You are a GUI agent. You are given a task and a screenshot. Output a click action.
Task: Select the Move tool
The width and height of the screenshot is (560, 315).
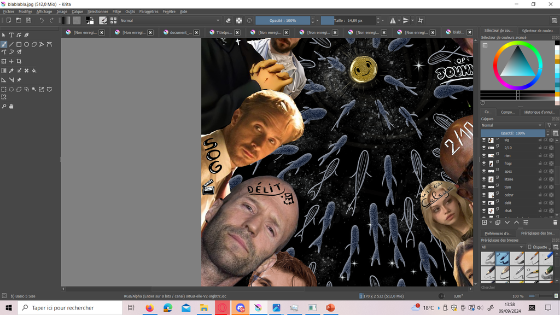[x=11, y=61]
